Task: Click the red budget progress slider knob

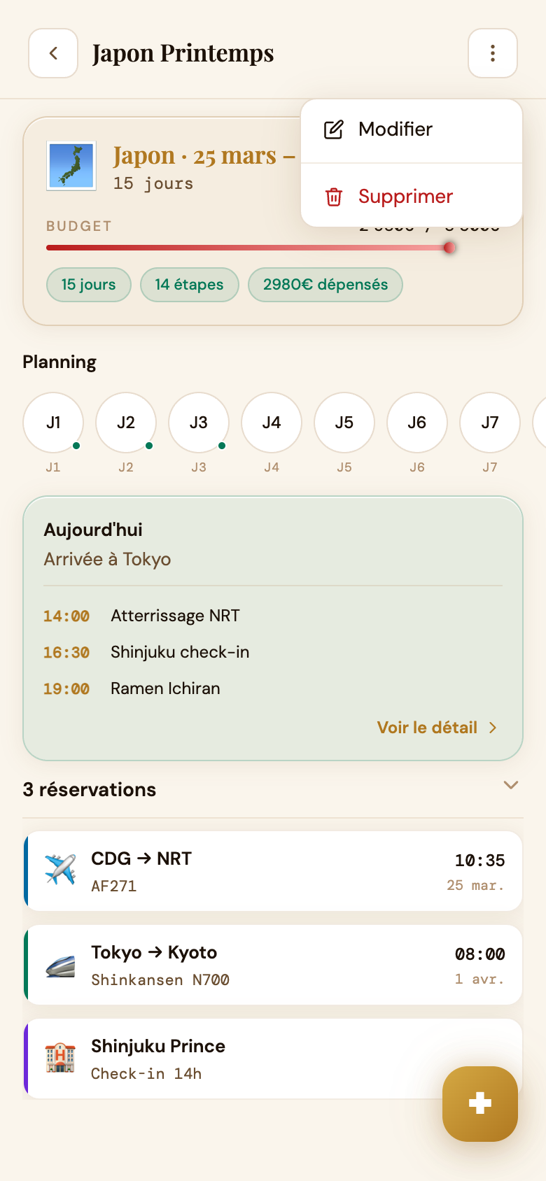Action: pos(449,248)
